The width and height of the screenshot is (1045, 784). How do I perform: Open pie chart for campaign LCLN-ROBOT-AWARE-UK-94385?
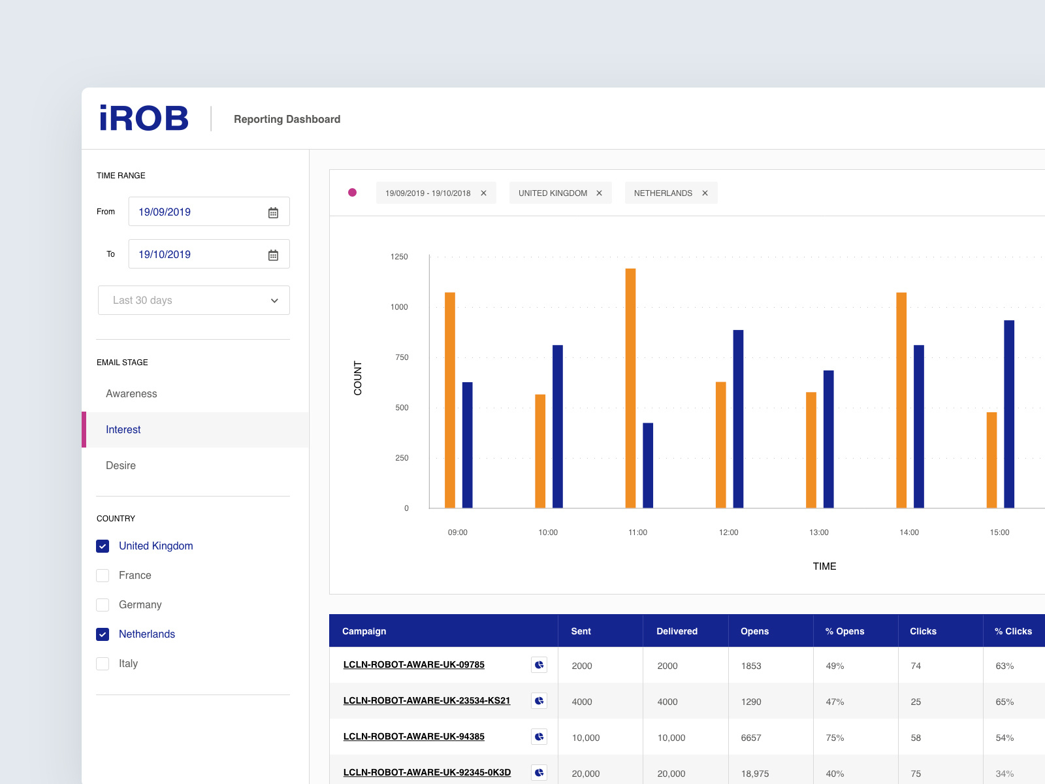click(x=539, y=736)
